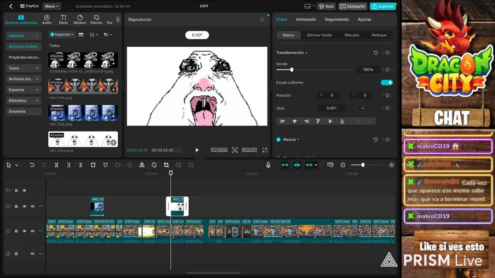495x278 pixels.
Task: Click the Relación aspect ratio button
Action: click(x=249, y=150)
